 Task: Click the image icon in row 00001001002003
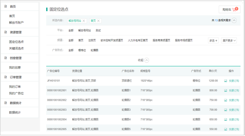pos(226,110)
